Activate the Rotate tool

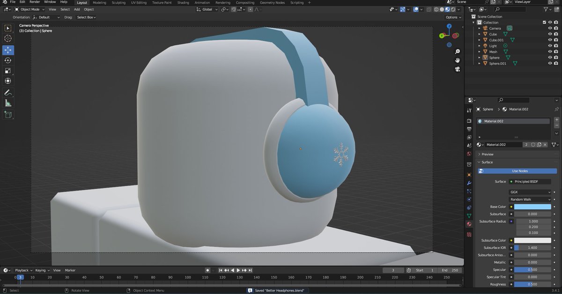pyautogui.click(x=8, y=60)
